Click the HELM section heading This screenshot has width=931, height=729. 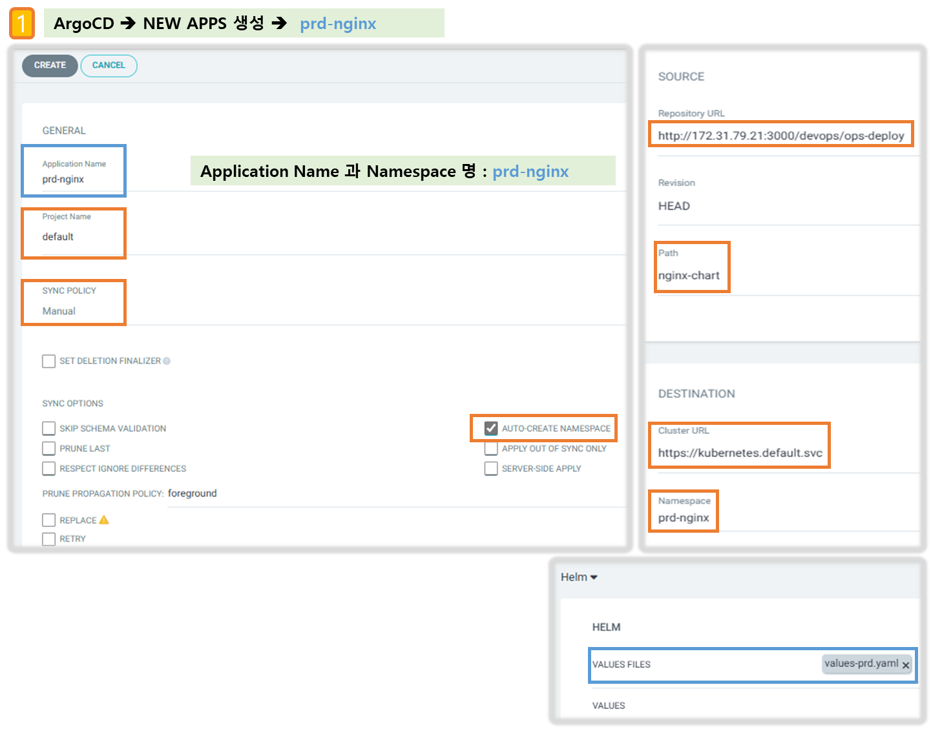pyautogui.click(x=606, y=628)
